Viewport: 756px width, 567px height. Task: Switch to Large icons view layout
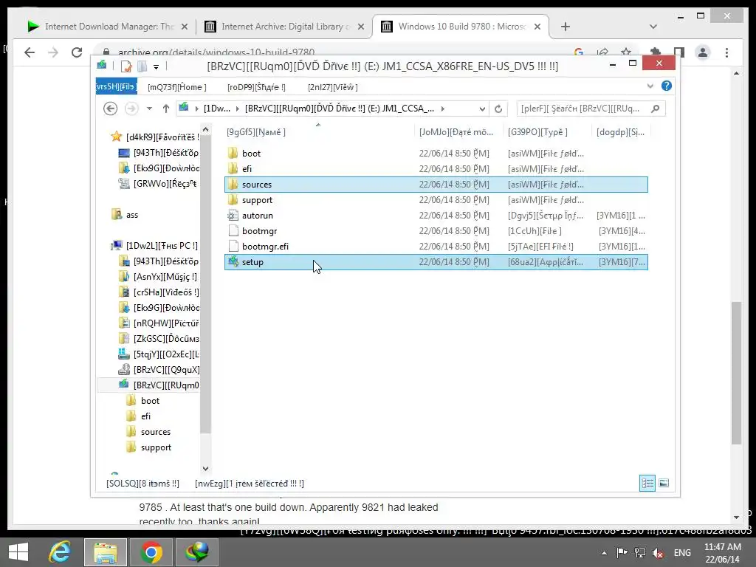[x=664, y=483]
